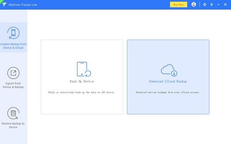Viewport: 231px width, 144px height.
Task: Open Export from Device & Backup icon
Action: 13,73
